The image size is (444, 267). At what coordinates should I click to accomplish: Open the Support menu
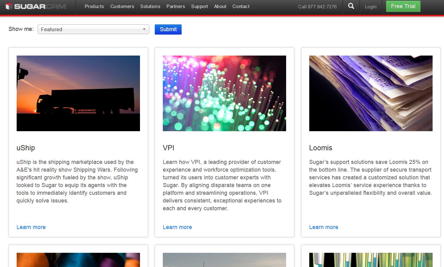point(199,6)
